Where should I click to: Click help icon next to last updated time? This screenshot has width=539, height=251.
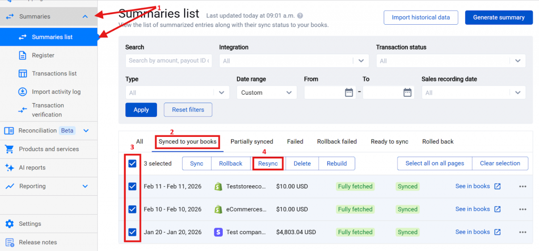pos(300,17)
